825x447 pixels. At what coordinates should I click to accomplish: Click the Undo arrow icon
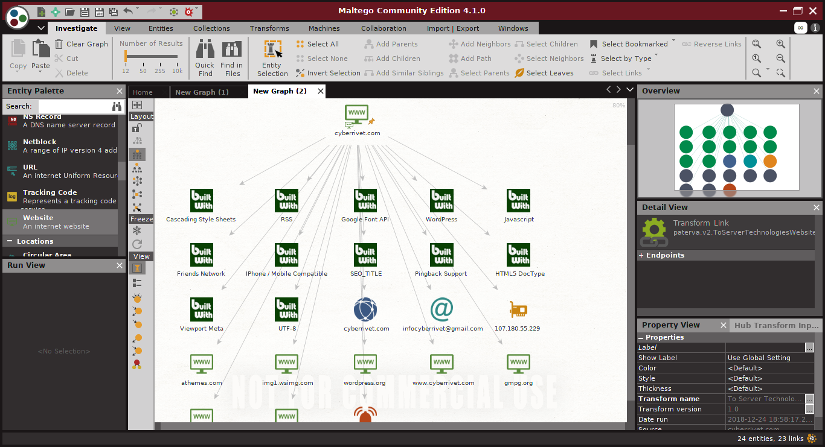(x=127, y=11)
